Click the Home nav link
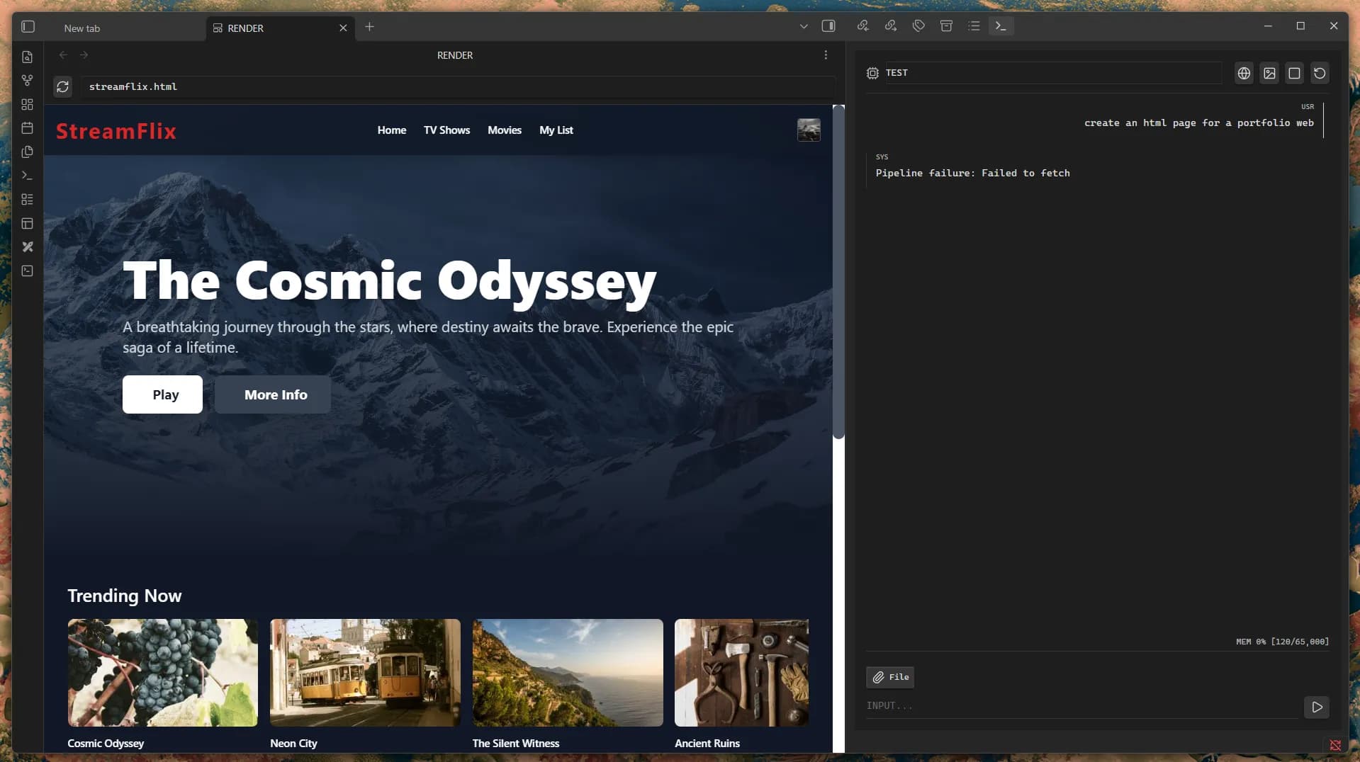This screenshot has width=1360, height=762. click(391, 130)
